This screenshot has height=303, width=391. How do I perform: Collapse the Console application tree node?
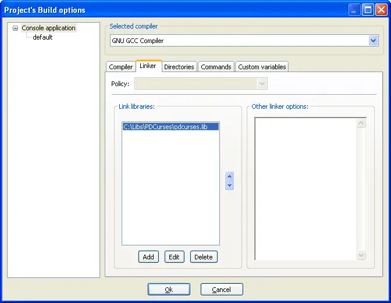click(x=15, y=28)
